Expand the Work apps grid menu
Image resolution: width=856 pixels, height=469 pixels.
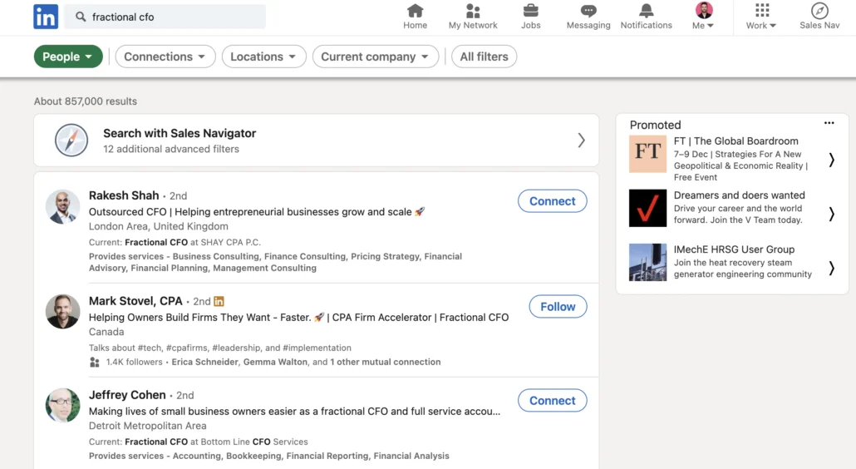761,17
